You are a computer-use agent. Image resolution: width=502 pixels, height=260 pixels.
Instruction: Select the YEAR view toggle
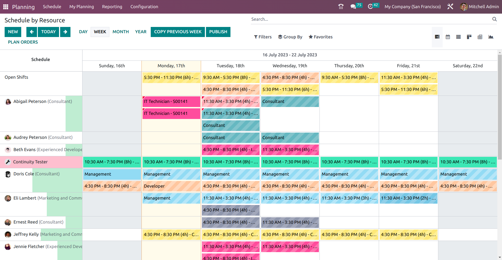[x=141, y=32]
